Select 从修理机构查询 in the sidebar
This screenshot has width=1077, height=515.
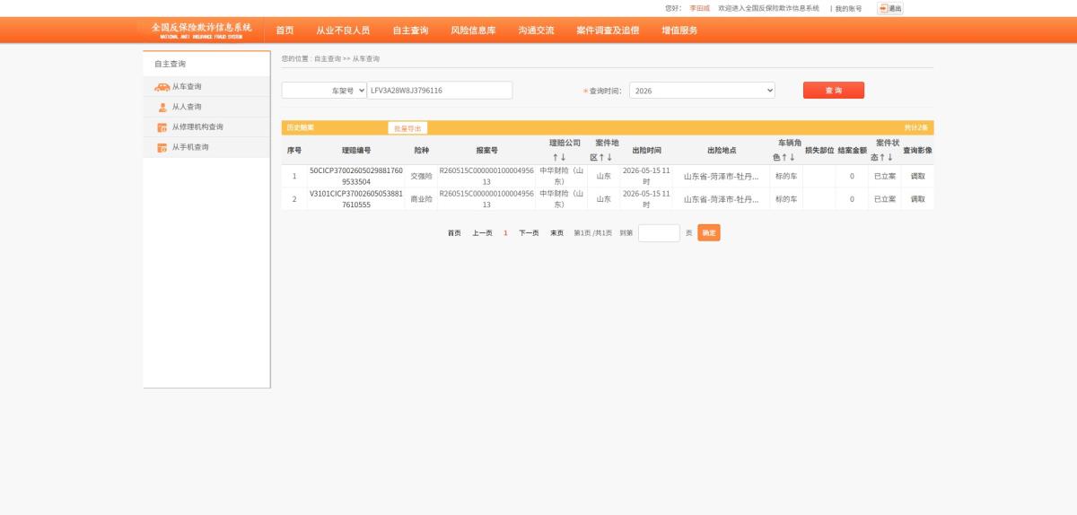(x=197, y=127)
